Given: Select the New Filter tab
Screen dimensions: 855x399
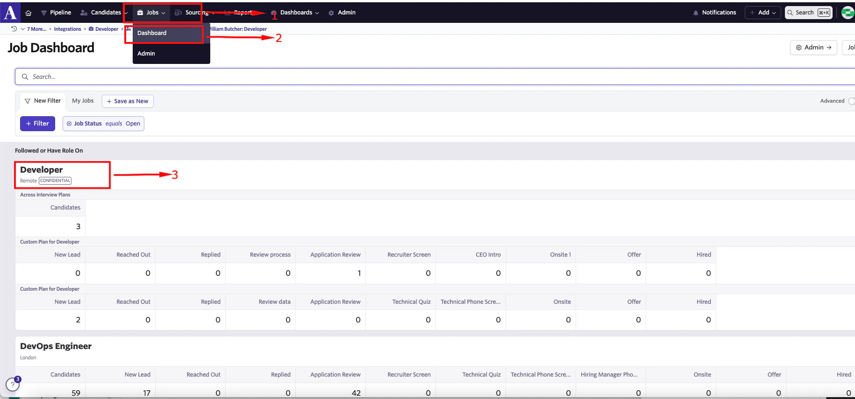Looking at the screenshot, I should coord(43,101).
